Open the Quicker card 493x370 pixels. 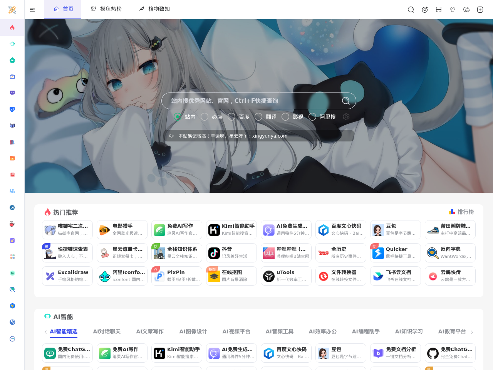[396, 253]
